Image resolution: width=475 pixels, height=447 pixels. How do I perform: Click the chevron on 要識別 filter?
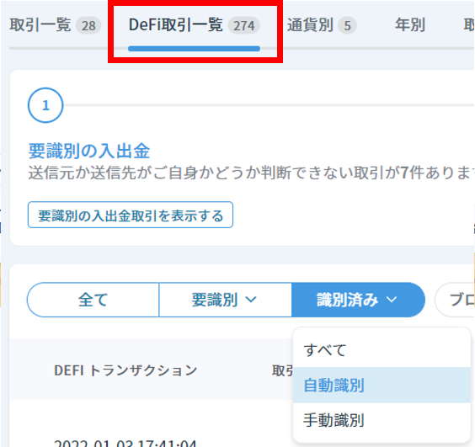point(251,300)
